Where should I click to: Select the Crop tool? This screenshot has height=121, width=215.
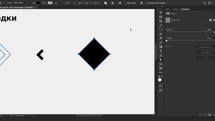point(161,21)
